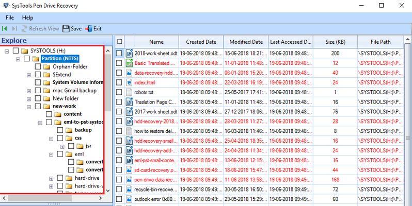Check the box for robots.txt row
This screenshot has width=412, height=206.
[x=119, y=92]
